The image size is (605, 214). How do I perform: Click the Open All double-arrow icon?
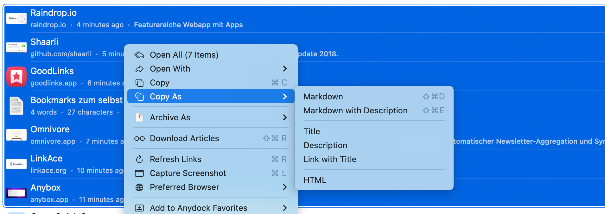point(139,55)
